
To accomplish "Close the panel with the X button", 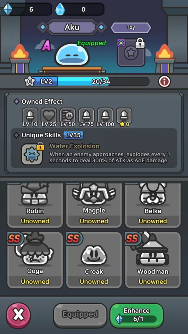I will [x=18, y=315].
